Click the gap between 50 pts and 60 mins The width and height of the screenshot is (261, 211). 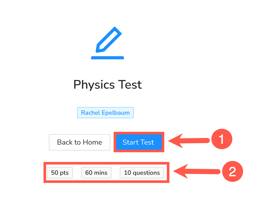coord(77,173)
